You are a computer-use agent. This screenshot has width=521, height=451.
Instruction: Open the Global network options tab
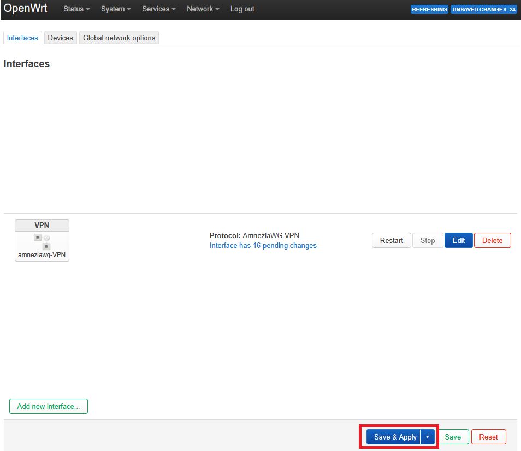119,38
